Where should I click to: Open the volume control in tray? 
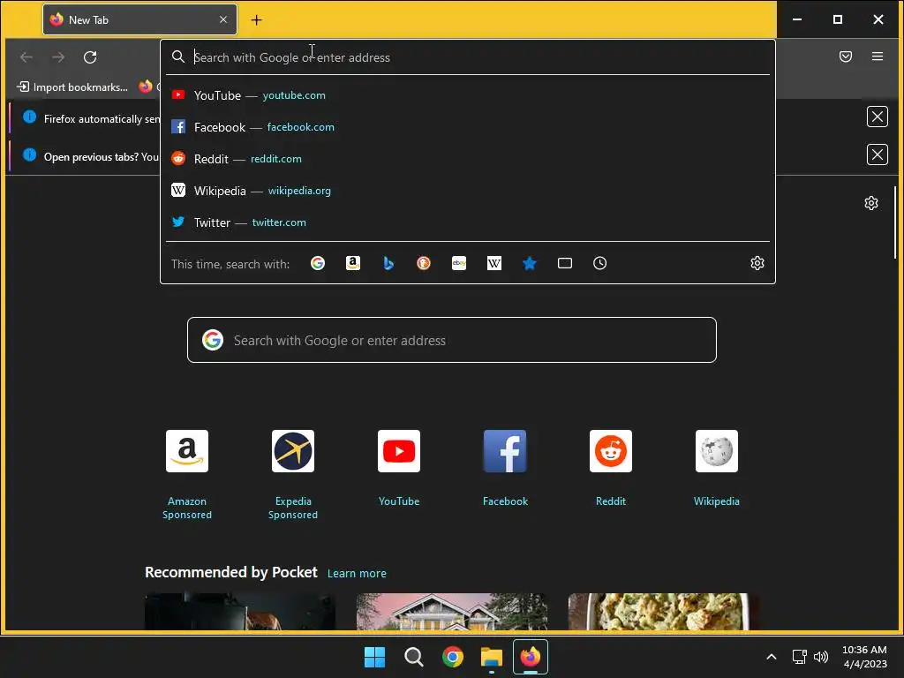coord(821,657)
